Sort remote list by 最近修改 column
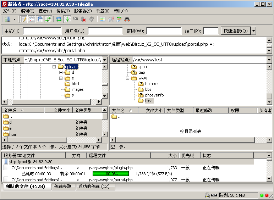Image resolution: width=274 pixels, height=200 pixels. tap(211, 111)
